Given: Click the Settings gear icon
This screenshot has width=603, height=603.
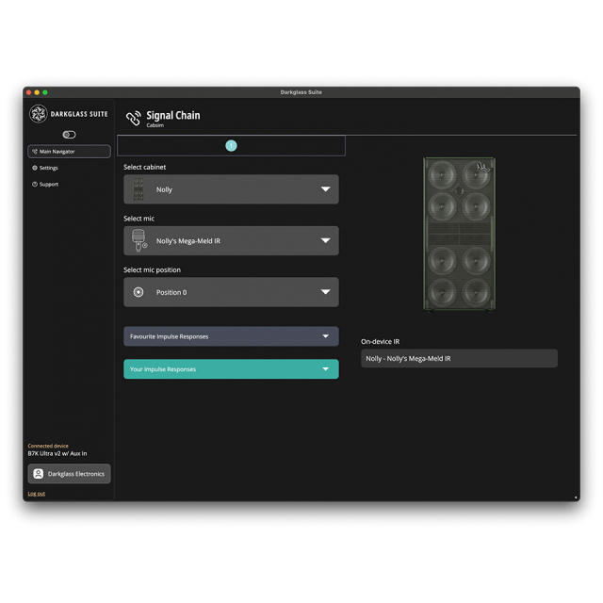Looking at the screenshot, I should pos(35,168).
